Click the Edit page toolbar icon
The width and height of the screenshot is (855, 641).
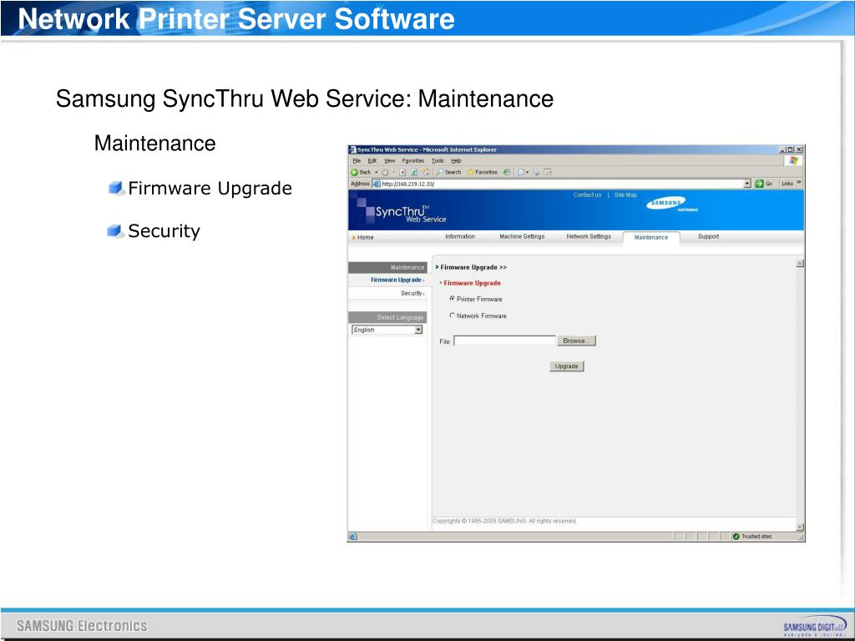coord(548,172)
